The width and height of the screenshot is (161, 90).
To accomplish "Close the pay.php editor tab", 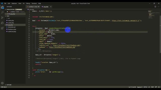I will [51, 7].
